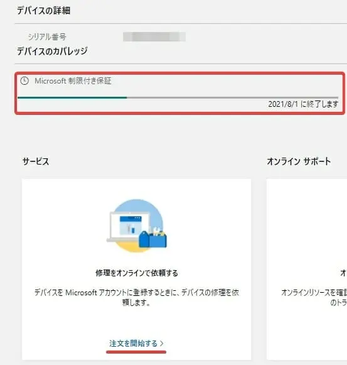Image resolution: width=347 pixels, height=365 pixels.
Task: Click the シリアル番号 label
Action: (x=47, y=37)
